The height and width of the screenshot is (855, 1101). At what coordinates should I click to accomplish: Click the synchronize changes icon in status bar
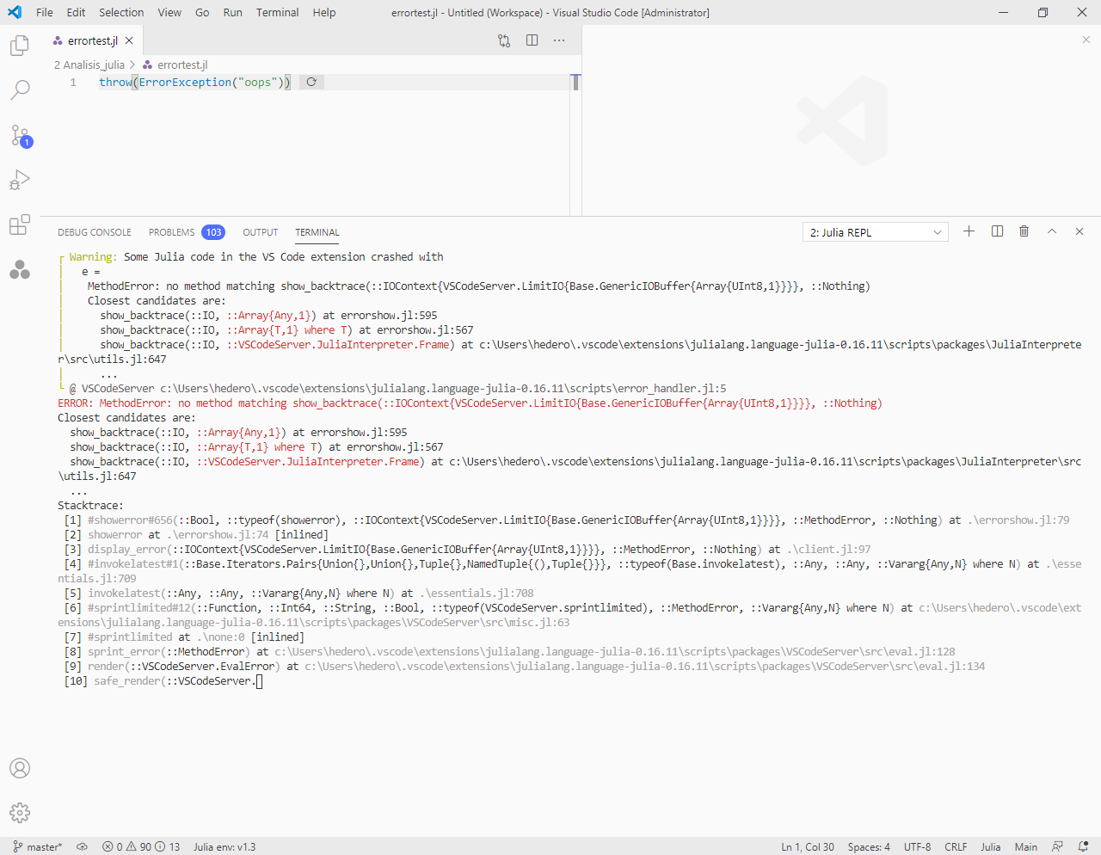click(83, 846)
